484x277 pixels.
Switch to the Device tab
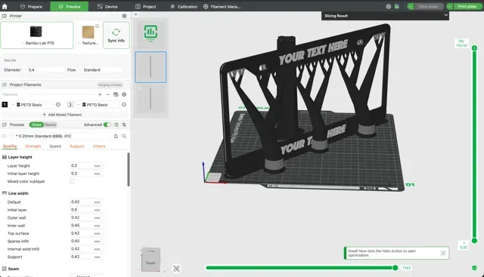pos(107,7)
